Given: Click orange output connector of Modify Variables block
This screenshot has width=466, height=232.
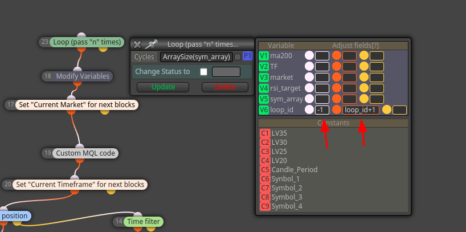Looking at the screenshot, I should pyautogui.click(x=77, y=83).
